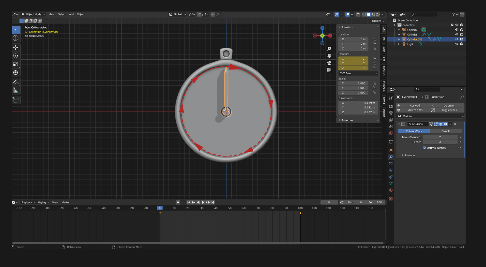The image size is (486, 267).
Task: Uncheck Optimal Display in the Subdivision modifier
Action: (425, 148)
